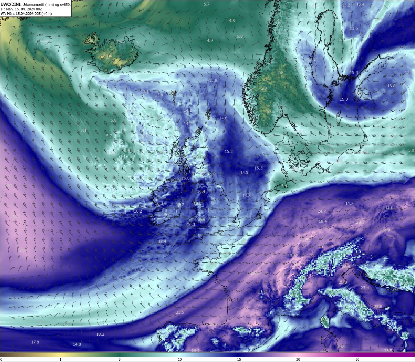Image resolution: width=415 pixels, height=362 pixels.
Task: Click the 'IT: Mán. 15. 04. 2024 00Z' line
Action: click(21, 9)
